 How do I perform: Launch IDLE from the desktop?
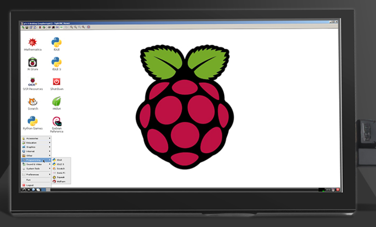[x=56, y=43]
